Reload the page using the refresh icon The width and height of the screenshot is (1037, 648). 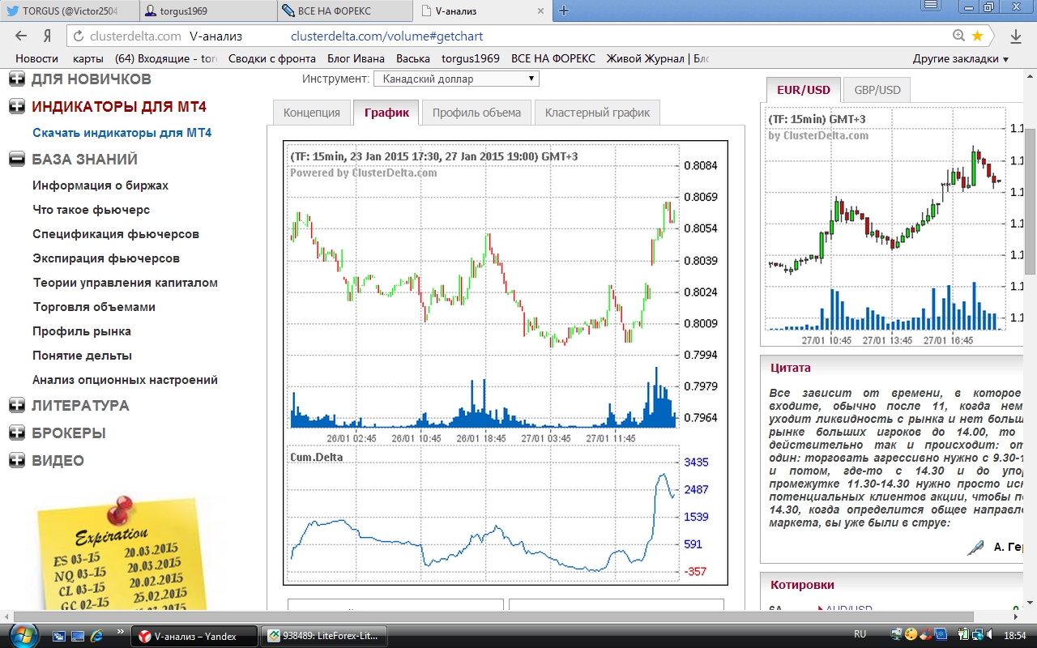[x=77, y=36]
